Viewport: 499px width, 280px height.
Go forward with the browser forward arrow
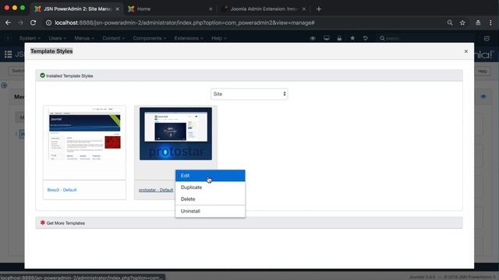[x=20, y=23]
